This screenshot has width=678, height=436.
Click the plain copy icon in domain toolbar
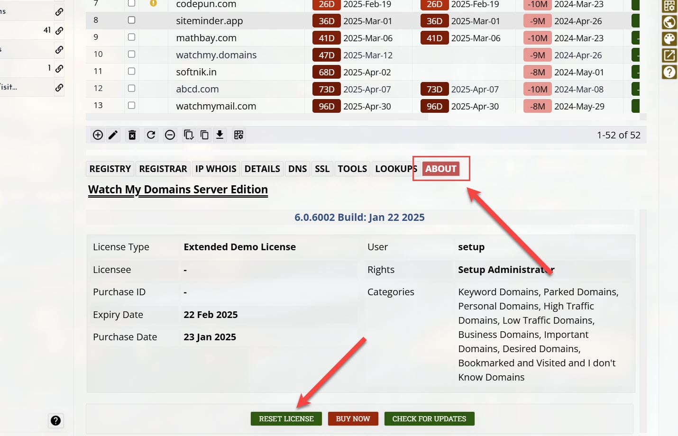pyautogui.click(x=204, y=135)
